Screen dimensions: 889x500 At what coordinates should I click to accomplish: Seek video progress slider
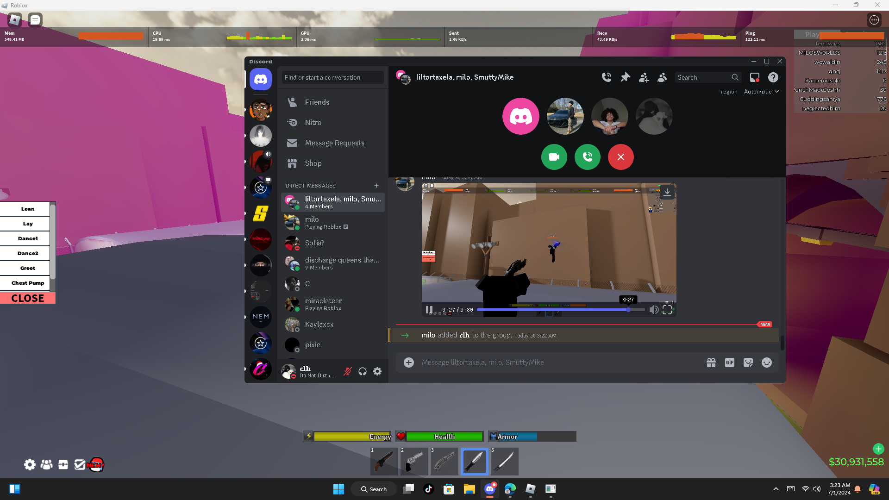[x=561, y=310]
